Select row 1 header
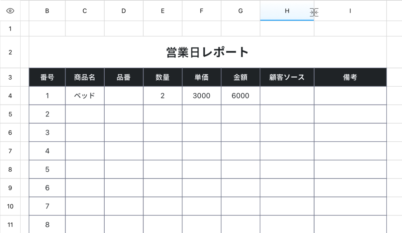 coord(10,29)
